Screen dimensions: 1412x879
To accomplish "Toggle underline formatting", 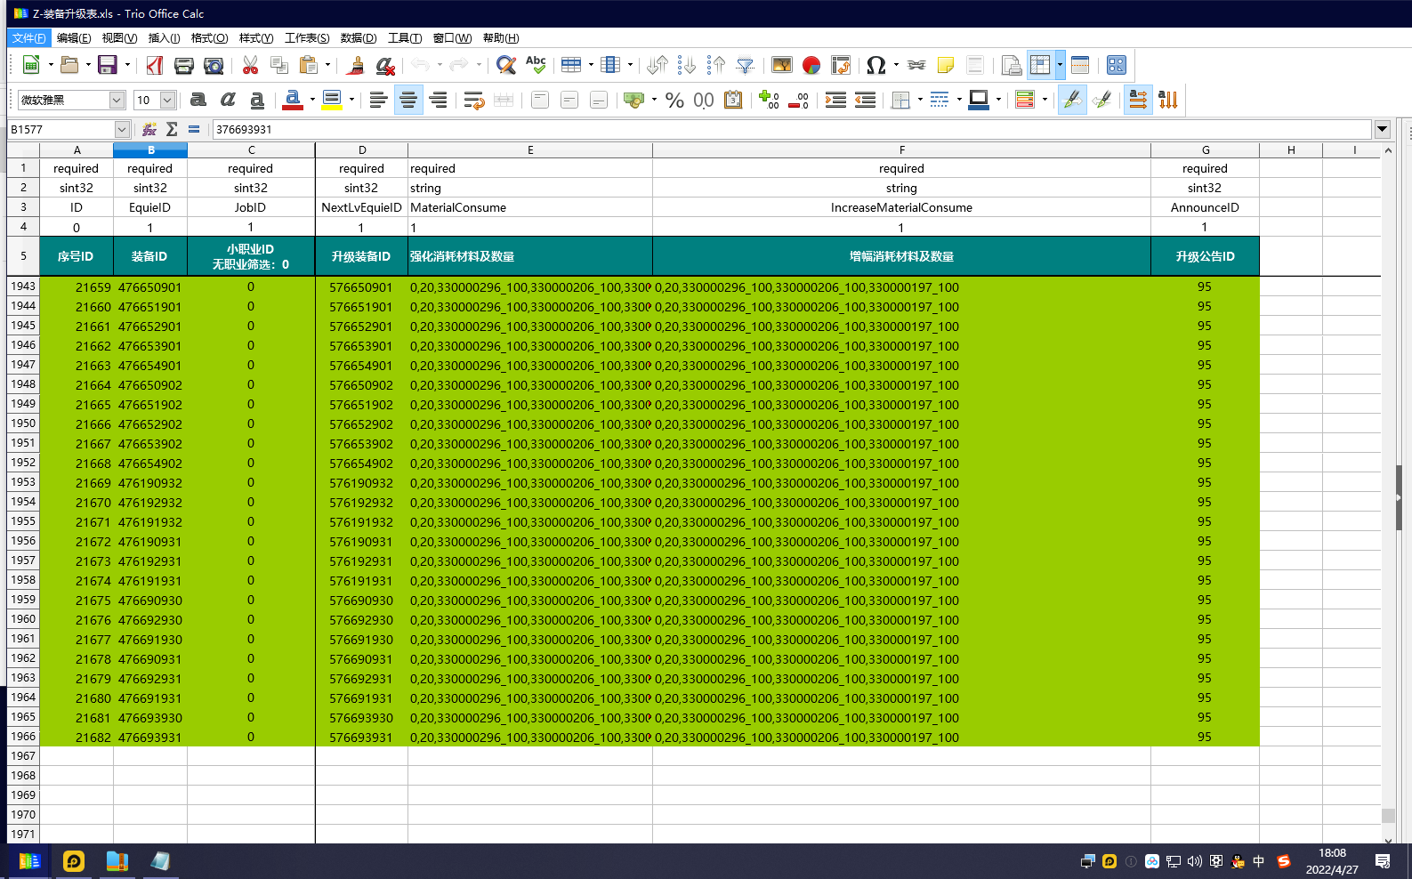I will [257, 100].
